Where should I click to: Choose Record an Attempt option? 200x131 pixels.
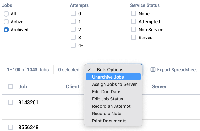click(x=111, y=106)
